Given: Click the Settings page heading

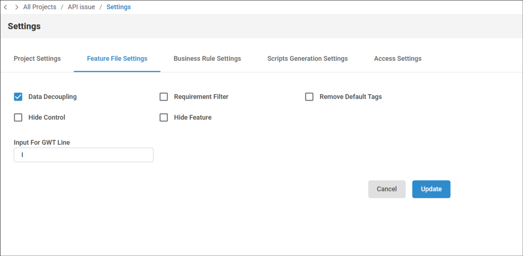Looking at the screenshot, I should click(x=24, y=27).
